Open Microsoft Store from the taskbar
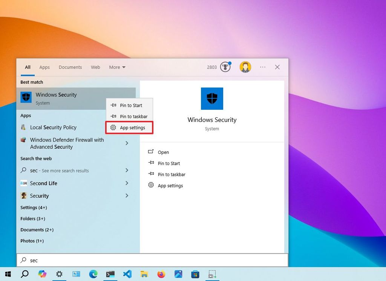Screen dimensions: 386x281 195,274
